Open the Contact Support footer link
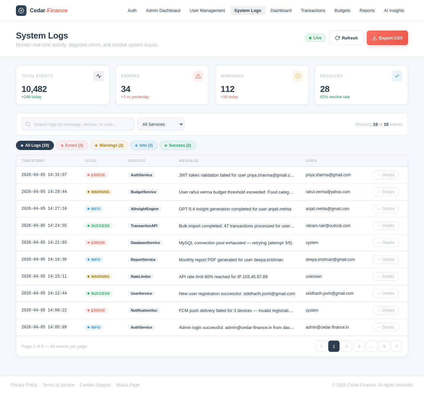Screen dimensions: 424x394 click(x=95, y=385)
